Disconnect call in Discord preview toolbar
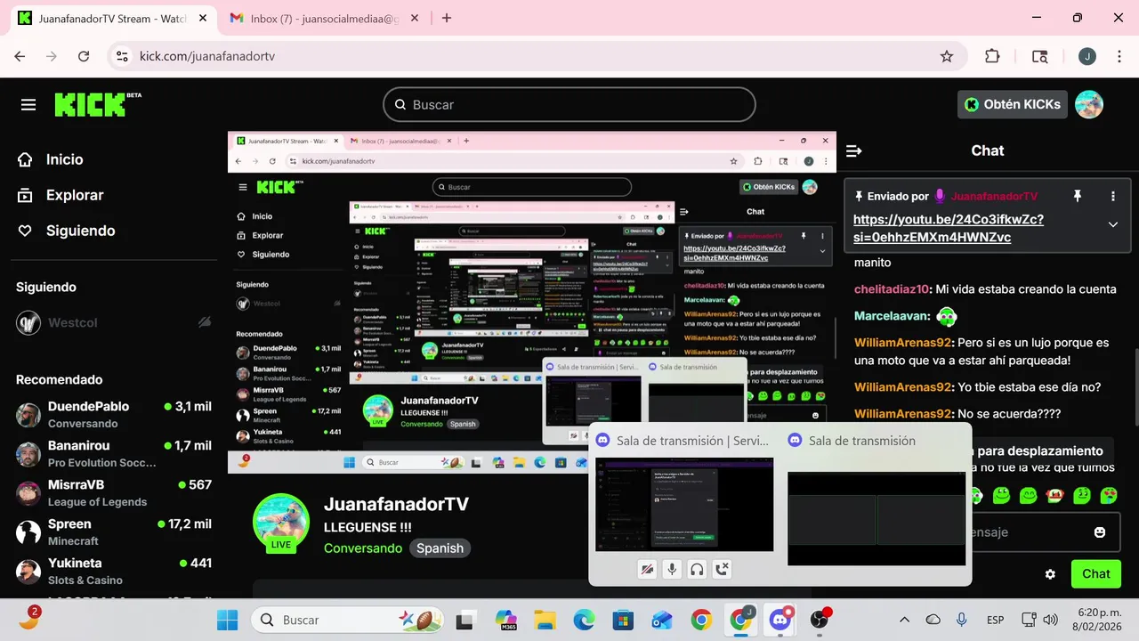Image resolution: width=1139 pixels, height=641 pixels. [x=723, y=569]
